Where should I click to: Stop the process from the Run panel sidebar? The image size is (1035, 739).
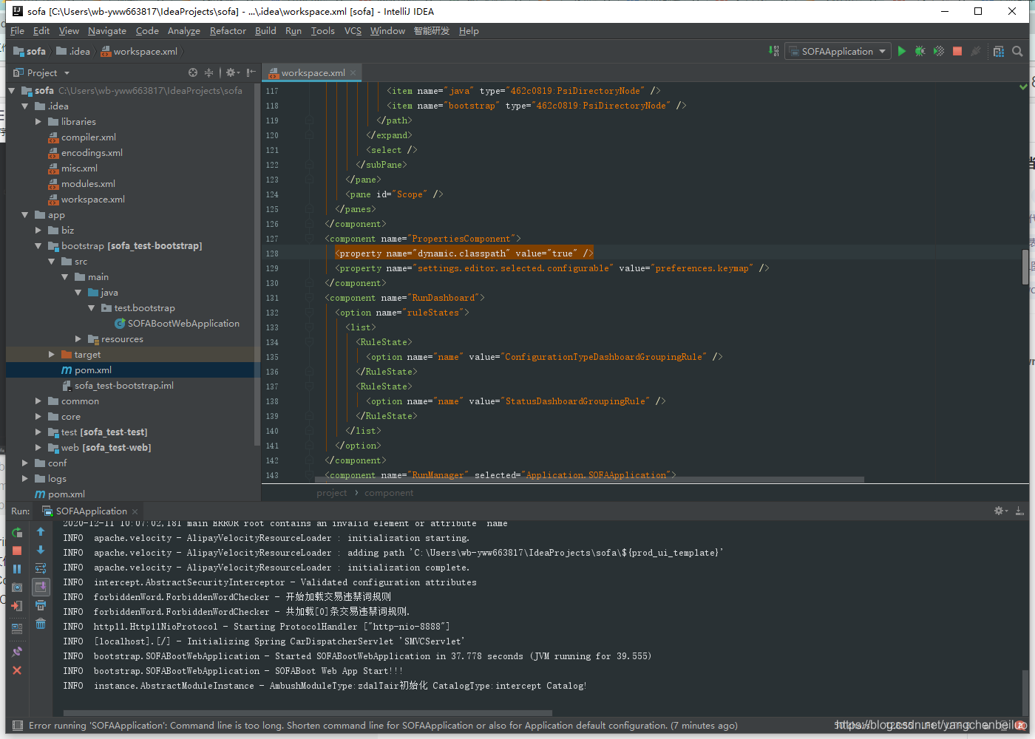(17, 551)
